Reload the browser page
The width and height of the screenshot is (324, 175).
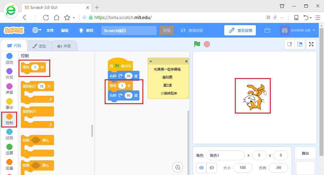pyautogui.click(x=46, y=18)
